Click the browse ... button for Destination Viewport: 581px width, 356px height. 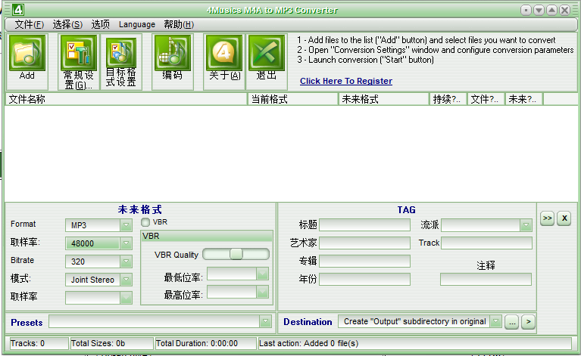(x=512, y=322)
